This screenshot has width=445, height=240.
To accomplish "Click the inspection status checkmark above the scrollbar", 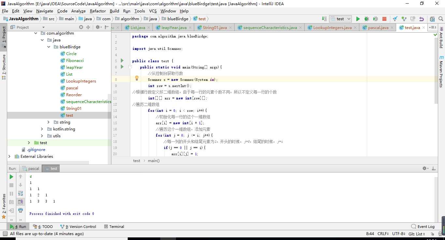I will click(436, 34).
